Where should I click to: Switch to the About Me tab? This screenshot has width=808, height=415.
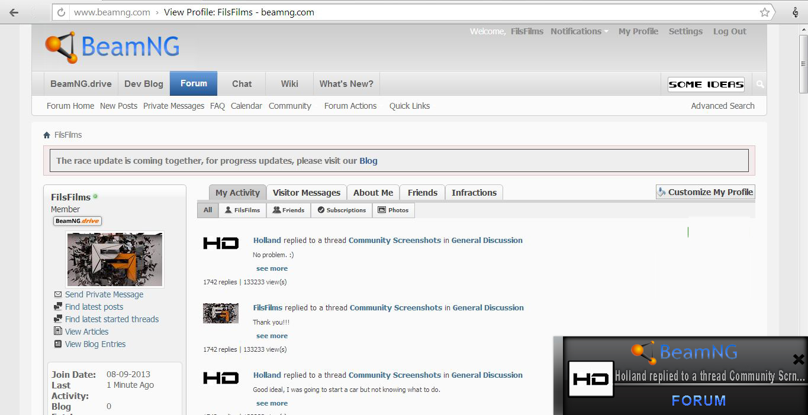(x=373, y=193)
